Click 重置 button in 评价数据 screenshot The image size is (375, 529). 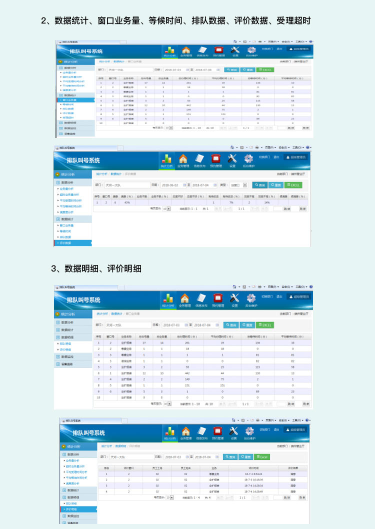coord(276,185)
